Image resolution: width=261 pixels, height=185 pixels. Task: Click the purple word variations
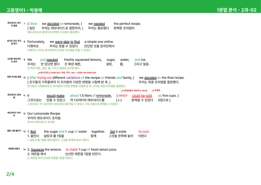[73, 78]
